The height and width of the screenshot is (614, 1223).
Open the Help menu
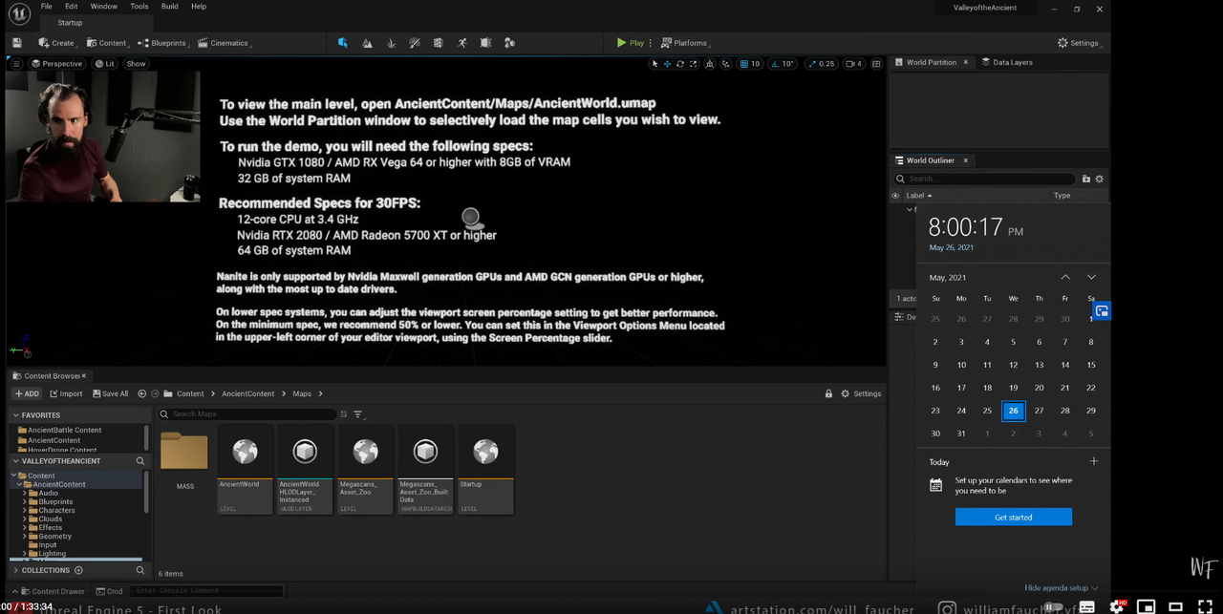[x=199, y=6]
